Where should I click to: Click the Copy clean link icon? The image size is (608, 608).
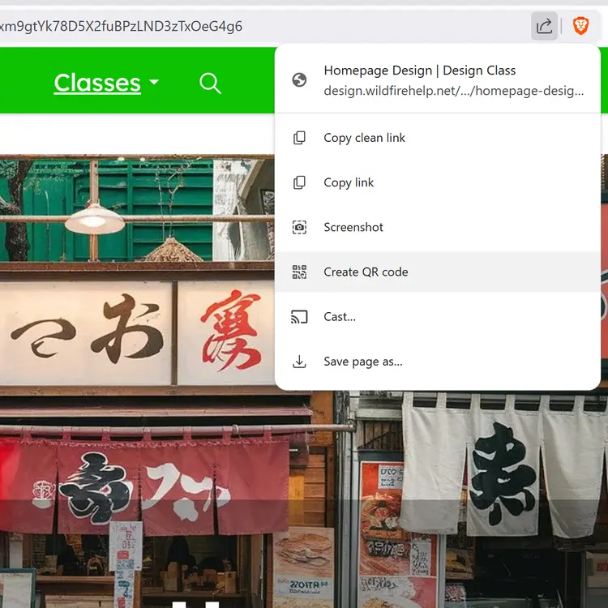tap(299, 138)
